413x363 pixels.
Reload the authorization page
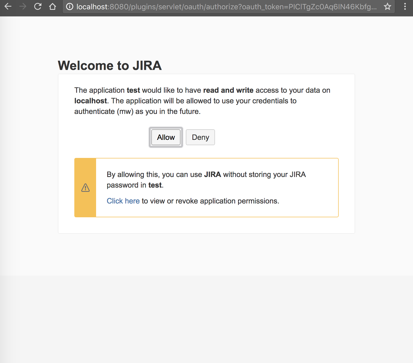tap(37, 7)
